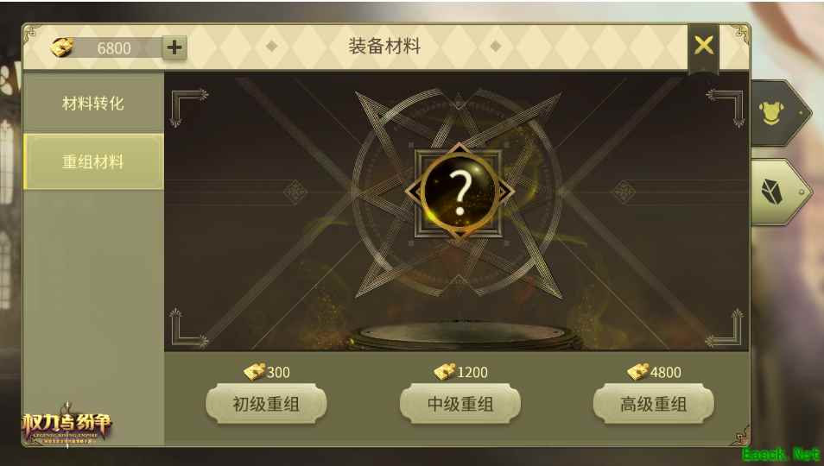Click the plus icon to add gold
The height and width of the screenshot is (466, 824).
(174, 47)
